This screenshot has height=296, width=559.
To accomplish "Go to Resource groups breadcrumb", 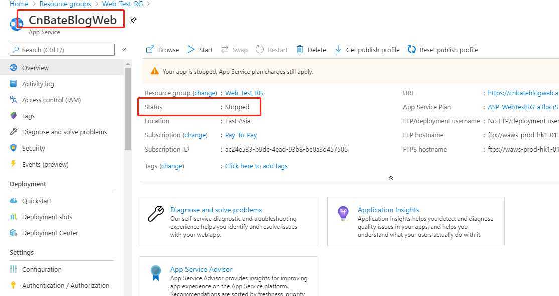I will pyautogui.click(x=65, y=4).
